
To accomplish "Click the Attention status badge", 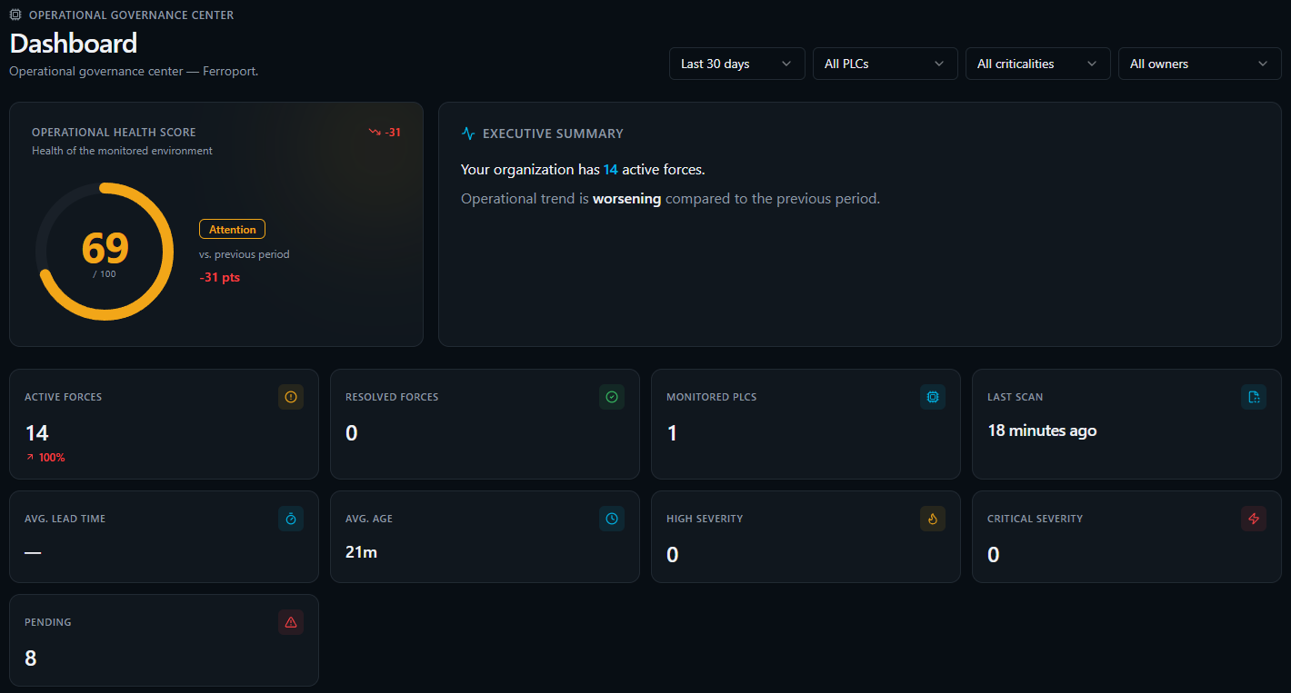I will click(232, 230).
